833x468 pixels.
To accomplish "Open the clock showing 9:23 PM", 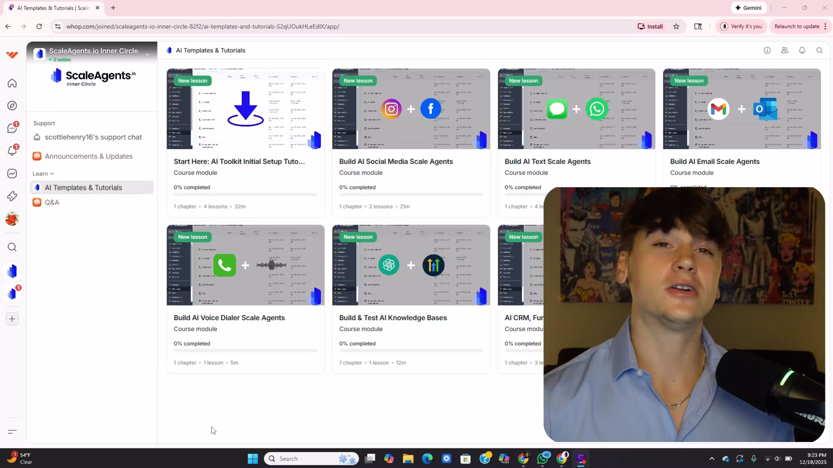I will (813, 458).
